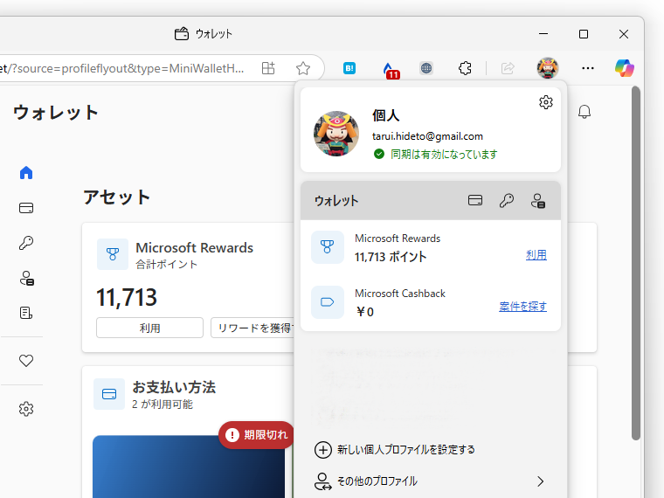Click the split screen icon in address bar
This screenshot has height=498, width=664.
pos(268,68)
